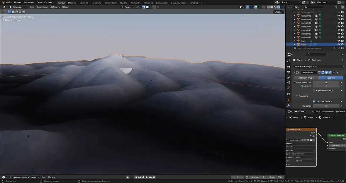This screenshot has height=183, width=346.
Task: Hide the Plane object in viewport
Action: (x=339, y=44)
